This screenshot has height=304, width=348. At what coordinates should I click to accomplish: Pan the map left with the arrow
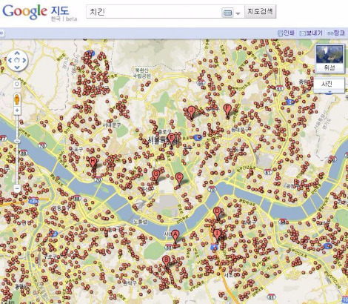coord(10,60)
